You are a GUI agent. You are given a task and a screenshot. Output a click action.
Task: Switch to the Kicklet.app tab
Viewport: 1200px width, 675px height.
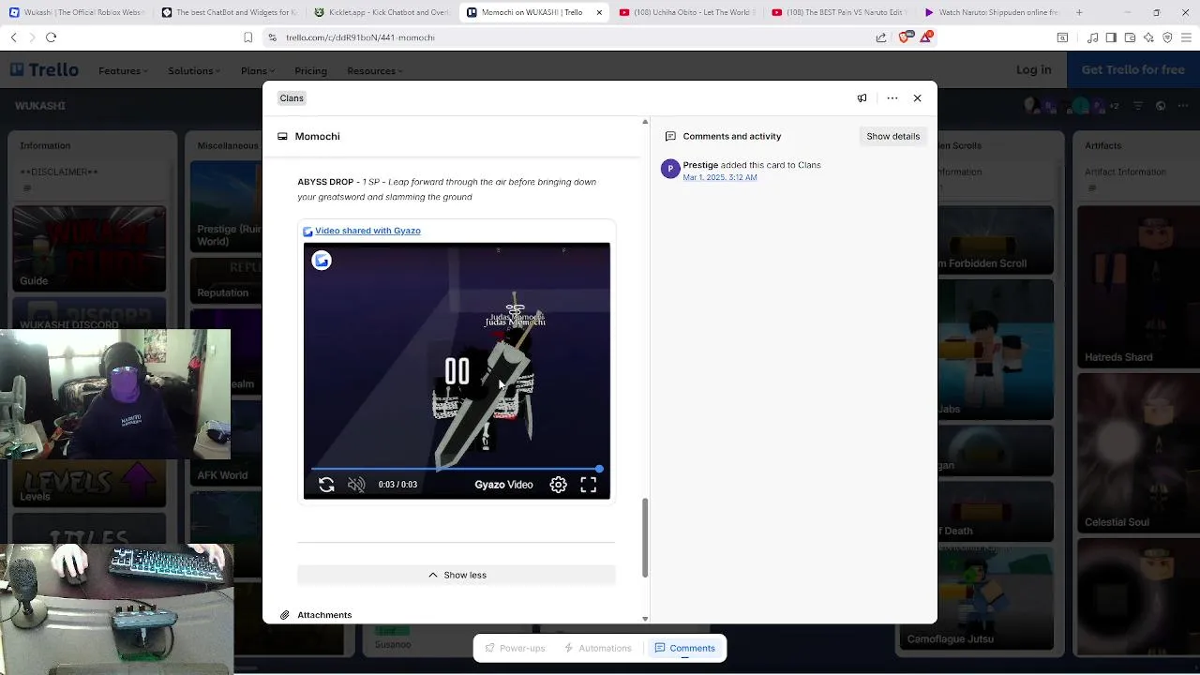(x=382, y=12)
